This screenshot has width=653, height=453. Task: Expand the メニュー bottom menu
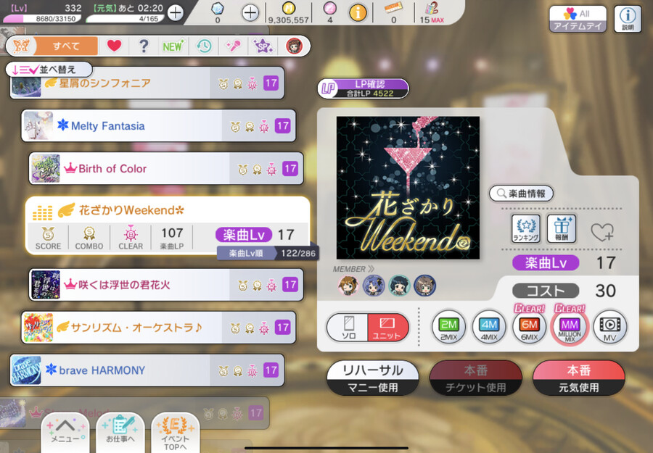(x=65, y=431)
